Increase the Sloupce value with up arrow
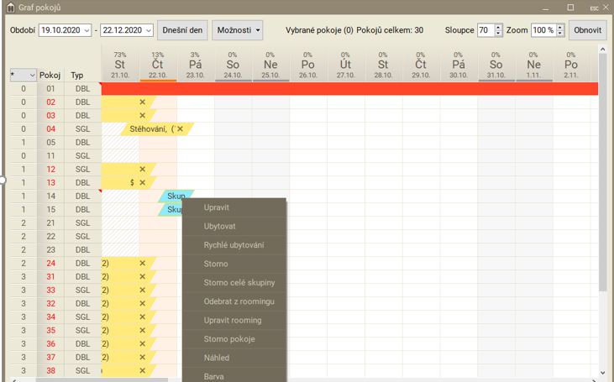614x382 pixels. tap(499, 27)
